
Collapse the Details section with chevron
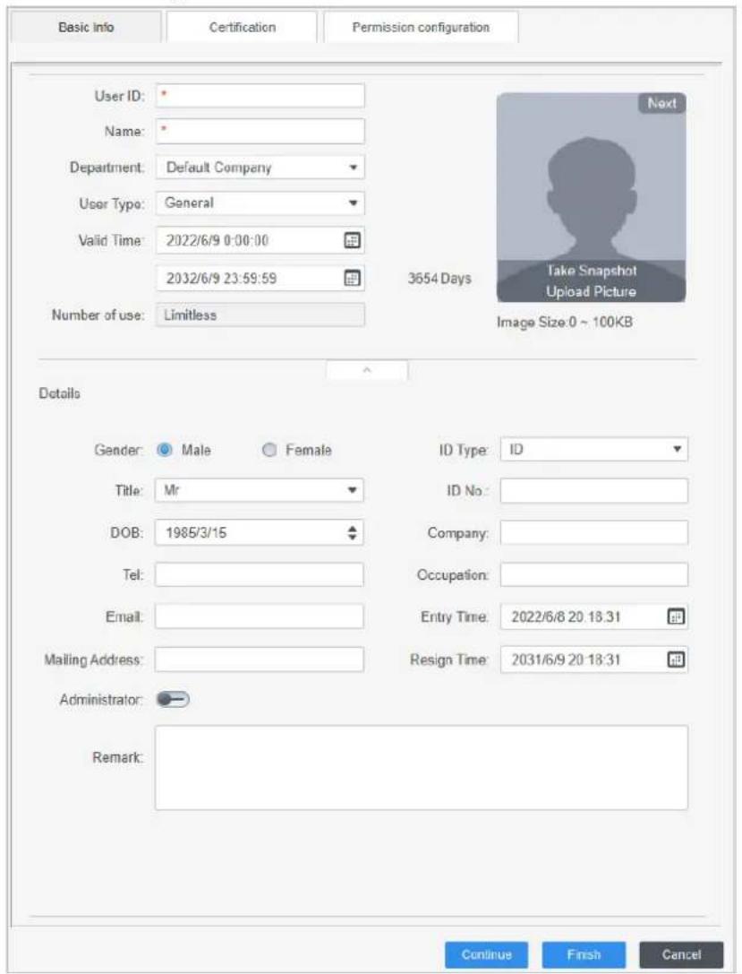click(x=367, y=370)
